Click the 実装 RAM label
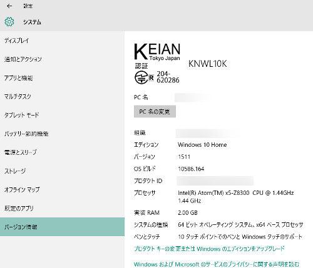The height and width of the screenshot is (268, 313). (x=146, y=213)
